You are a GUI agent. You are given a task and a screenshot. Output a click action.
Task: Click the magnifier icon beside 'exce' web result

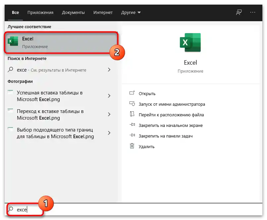pyautogui.click(x=10, y=70)
